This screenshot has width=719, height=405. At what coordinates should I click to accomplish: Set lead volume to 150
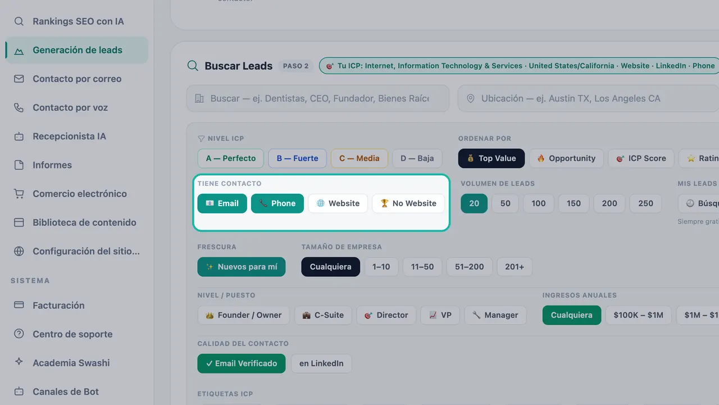[x=574, y=203]
